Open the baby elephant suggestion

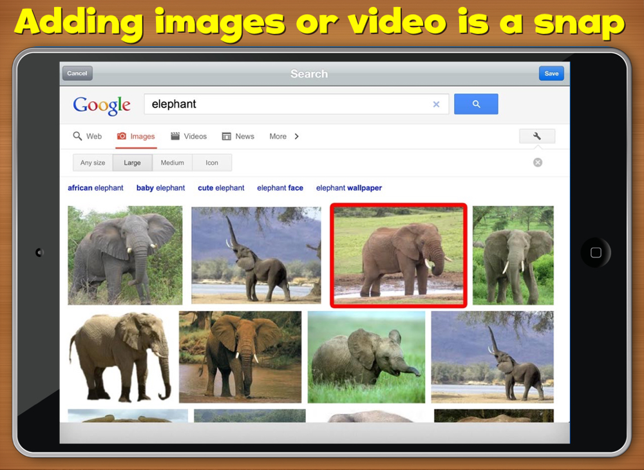[x=160, y=188]
